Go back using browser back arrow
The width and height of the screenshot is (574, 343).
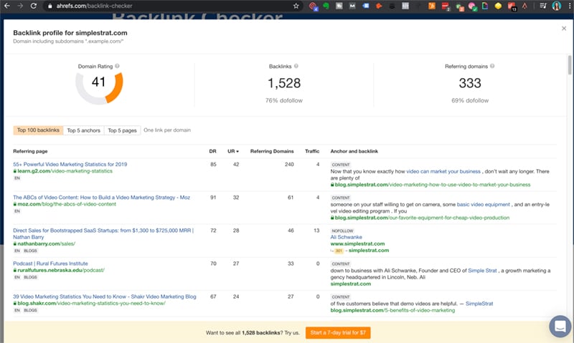[x=7, y=6]
